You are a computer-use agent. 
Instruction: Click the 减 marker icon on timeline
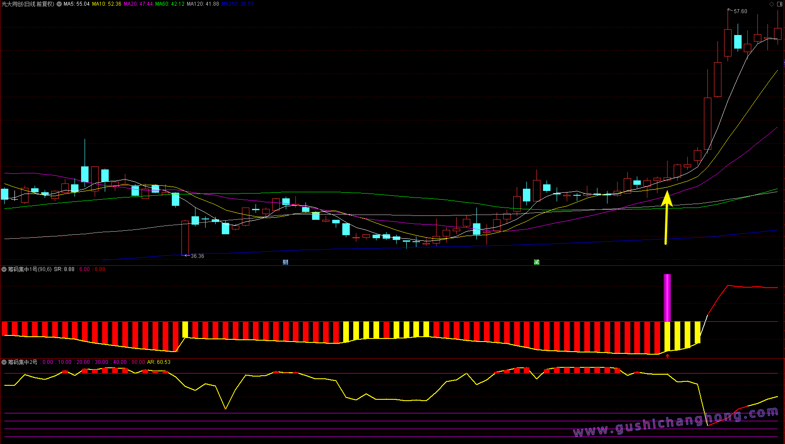(536, 262)
